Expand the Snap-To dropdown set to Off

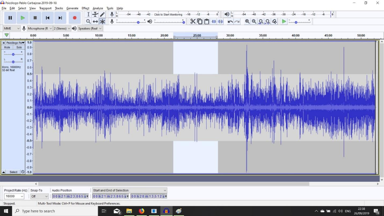pos(38,196)
